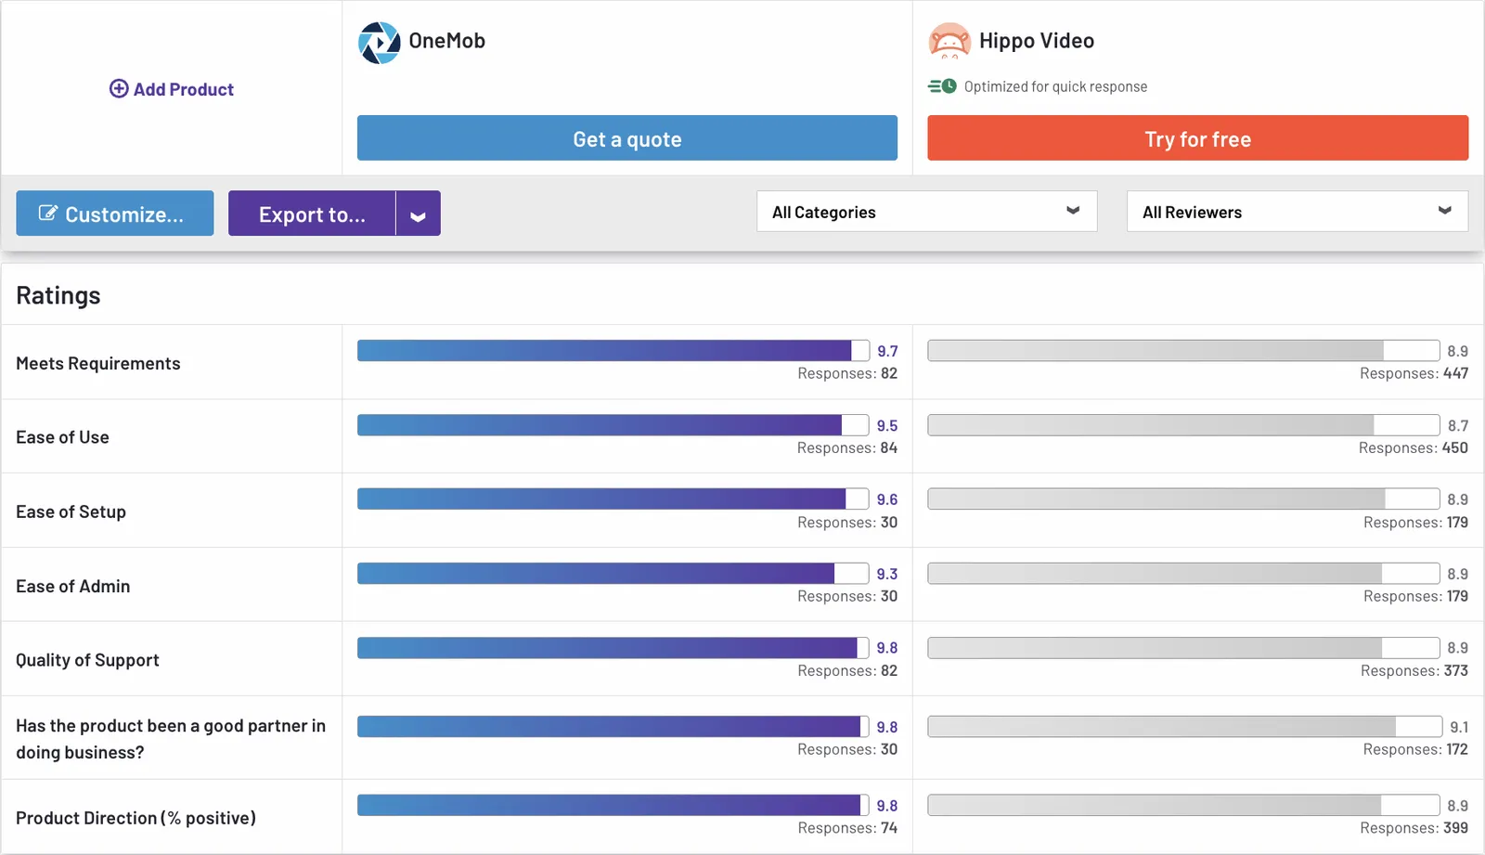1485x855 pixels.
Task: Click Hippo Video Quality of Support rating bar
Action: click(1183, 647)
